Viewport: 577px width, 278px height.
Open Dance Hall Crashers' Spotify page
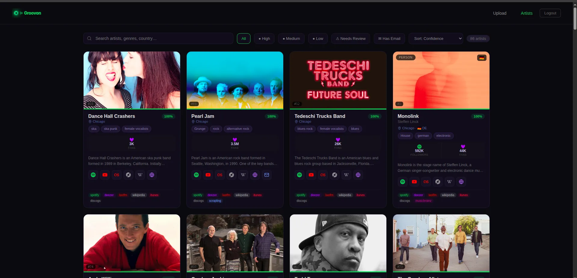[x=93, y=175]
